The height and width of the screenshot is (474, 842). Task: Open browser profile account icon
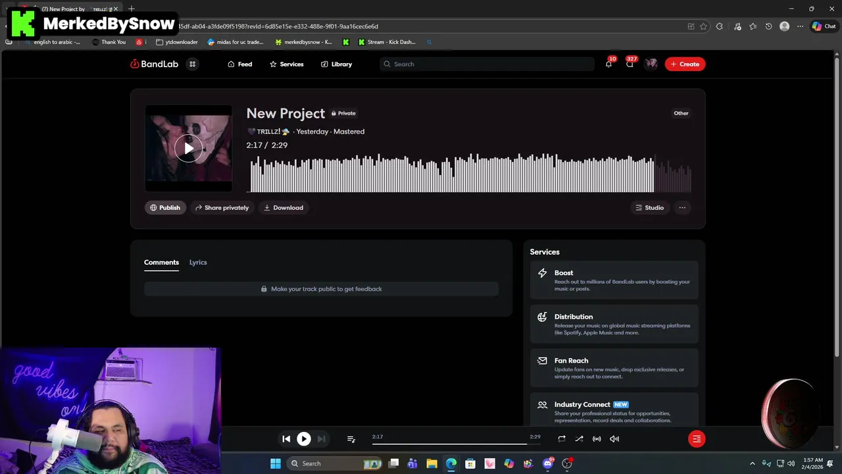(x=784, y=26)
